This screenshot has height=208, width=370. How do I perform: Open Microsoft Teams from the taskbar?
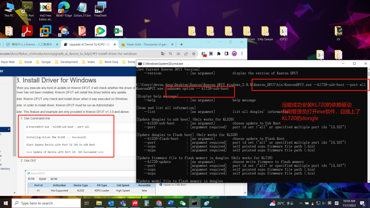point(123,203)
